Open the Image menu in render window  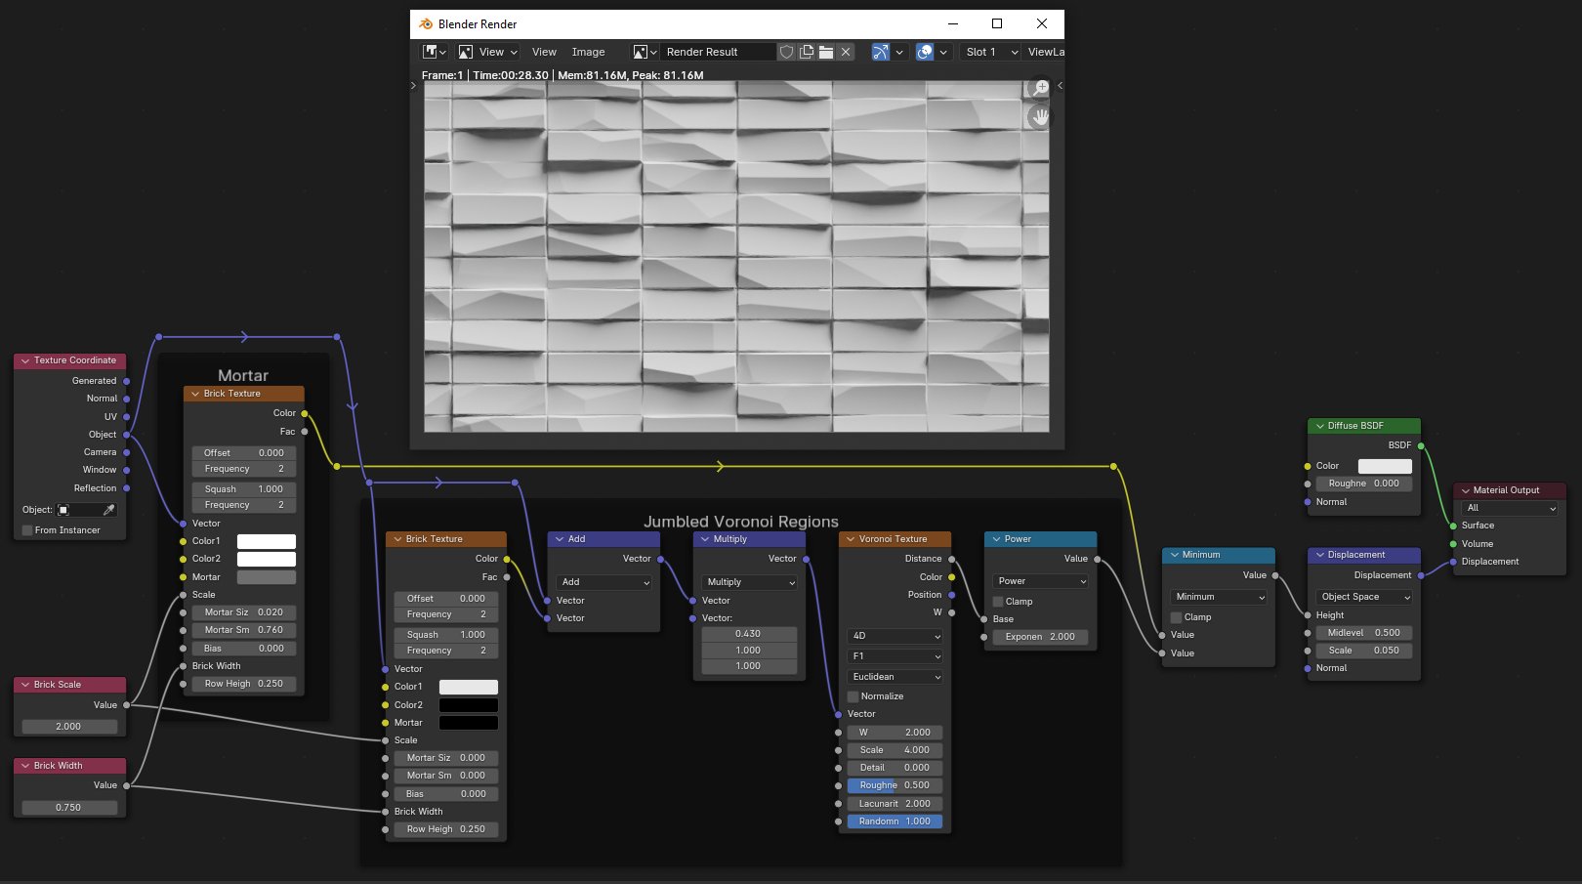pos(588,52)
